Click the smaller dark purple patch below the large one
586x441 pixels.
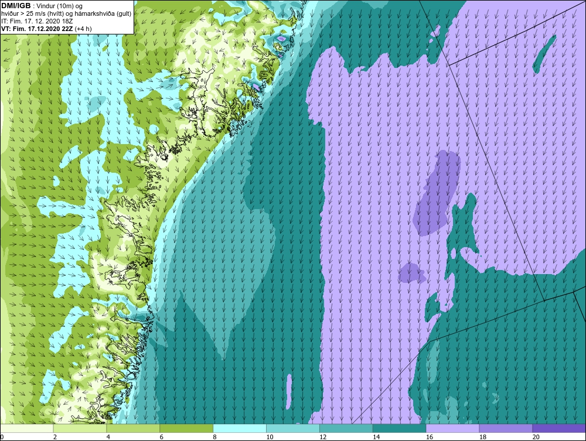coord(411,272)
